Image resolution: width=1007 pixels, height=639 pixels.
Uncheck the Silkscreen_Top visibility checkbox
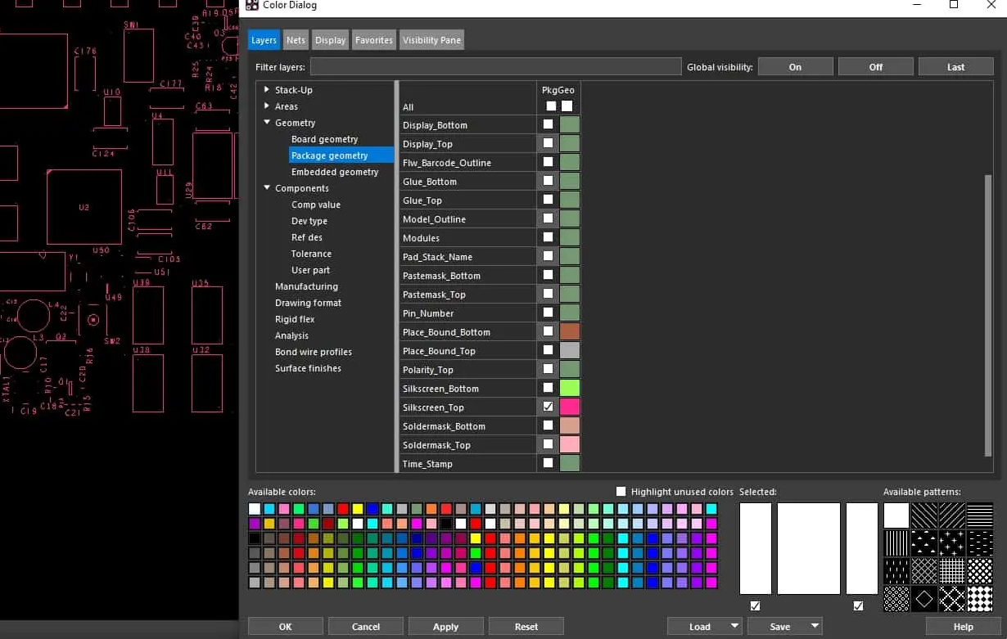tap(548, 407)
